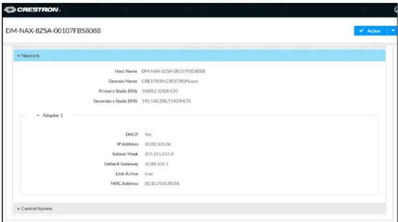The image size is (398, 222).
Task: Open the Action dropdown arrow
Action: point(393,31)
